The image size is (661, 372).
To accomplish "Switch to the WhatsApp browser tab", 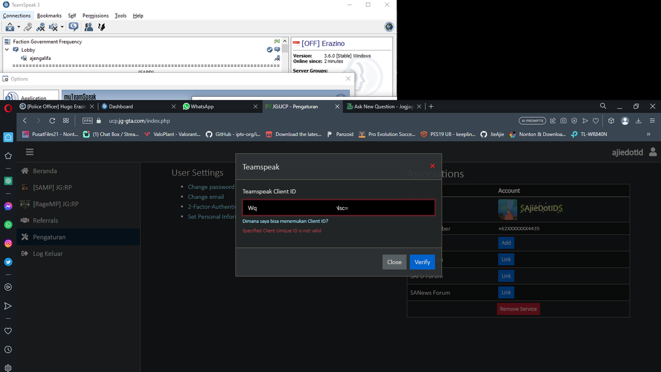I will click(x=219, y=106).
